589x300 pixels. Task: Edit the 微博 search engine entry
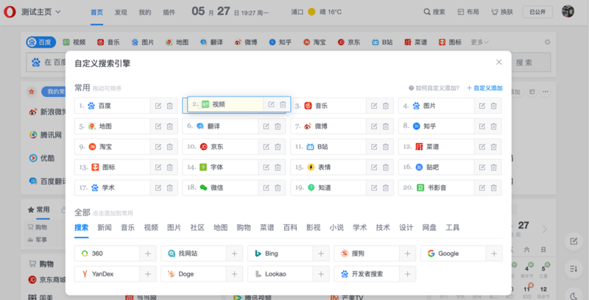click(374, 126)
